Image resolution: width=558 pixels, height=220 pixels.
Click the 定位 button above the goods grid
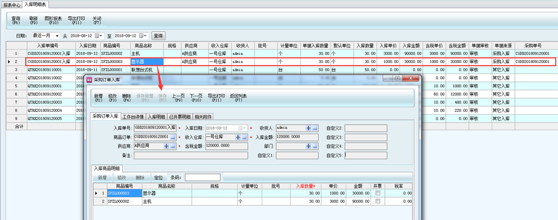[158, 177]
